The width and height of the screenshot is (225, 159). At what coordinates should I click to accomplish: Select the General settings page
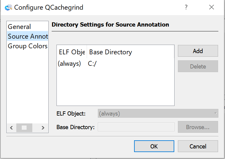point(19,27)
